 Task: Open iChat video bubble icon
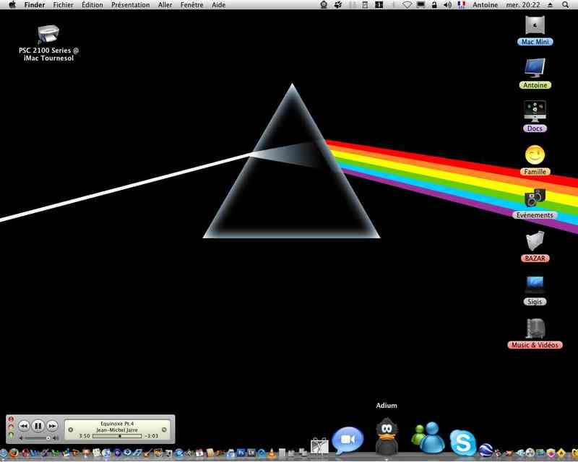coord(348,440)
